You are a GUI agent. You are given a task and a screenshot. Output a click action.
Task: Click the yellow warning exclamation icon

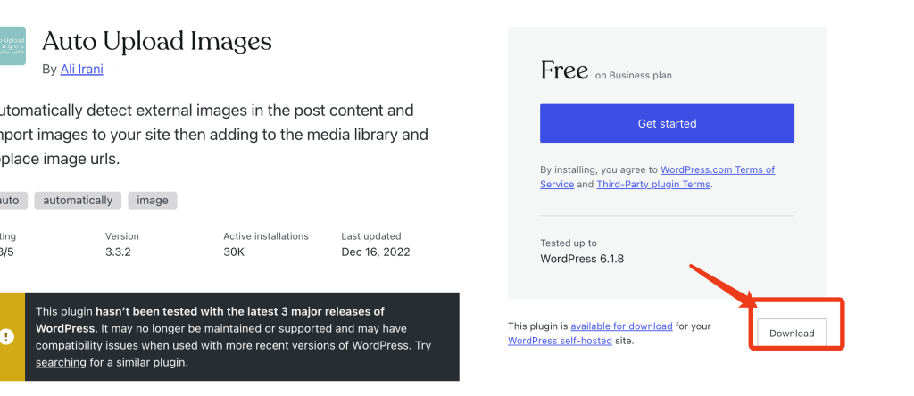pyautogui.click(x=7, y=336)
